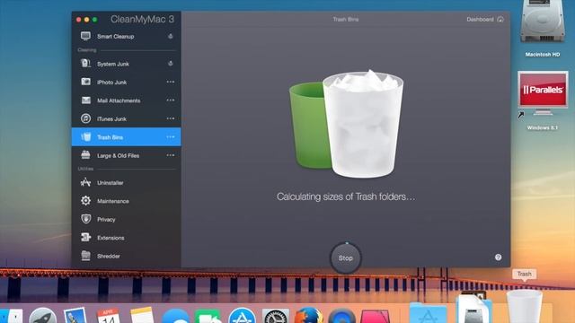The height and width of the screenshot is (323, 575).
Task: Click the 'Calculating sizes of Trash folders...' text
Action: [346, 196]
